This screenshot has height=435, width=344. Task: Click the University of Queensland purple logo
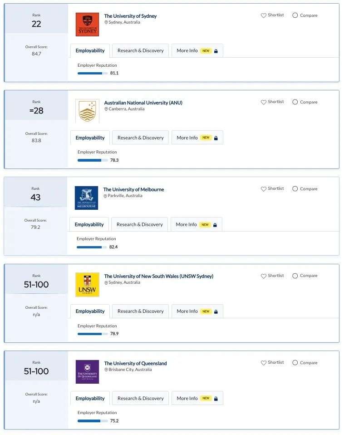coord(87,372)
